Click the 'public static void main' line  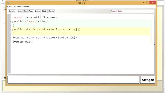[x=46, y=29]
